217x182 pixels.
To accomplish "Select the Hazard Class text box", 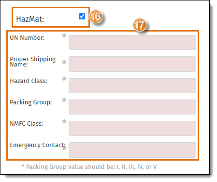I will click(132, 85).
